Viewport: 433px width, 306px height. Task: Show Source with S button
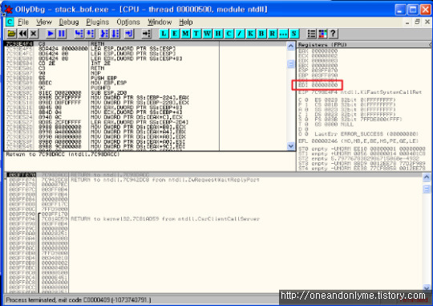coord(294,34)
